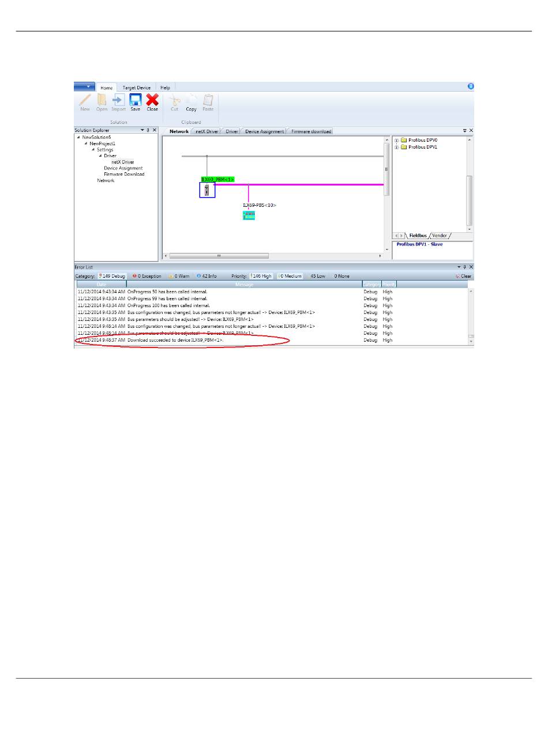548x730 pixels.
Task: Select the ILX69_PBM<1> master device icon
Action: tap(207, 190)
